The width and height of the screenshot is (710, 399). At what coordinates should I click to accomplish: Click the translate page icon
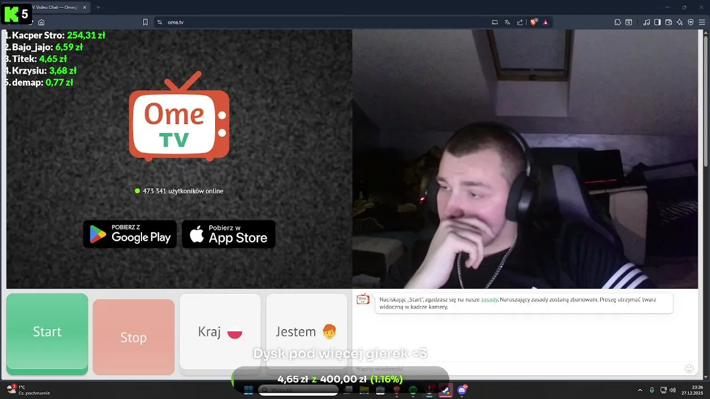coord(507,22)
